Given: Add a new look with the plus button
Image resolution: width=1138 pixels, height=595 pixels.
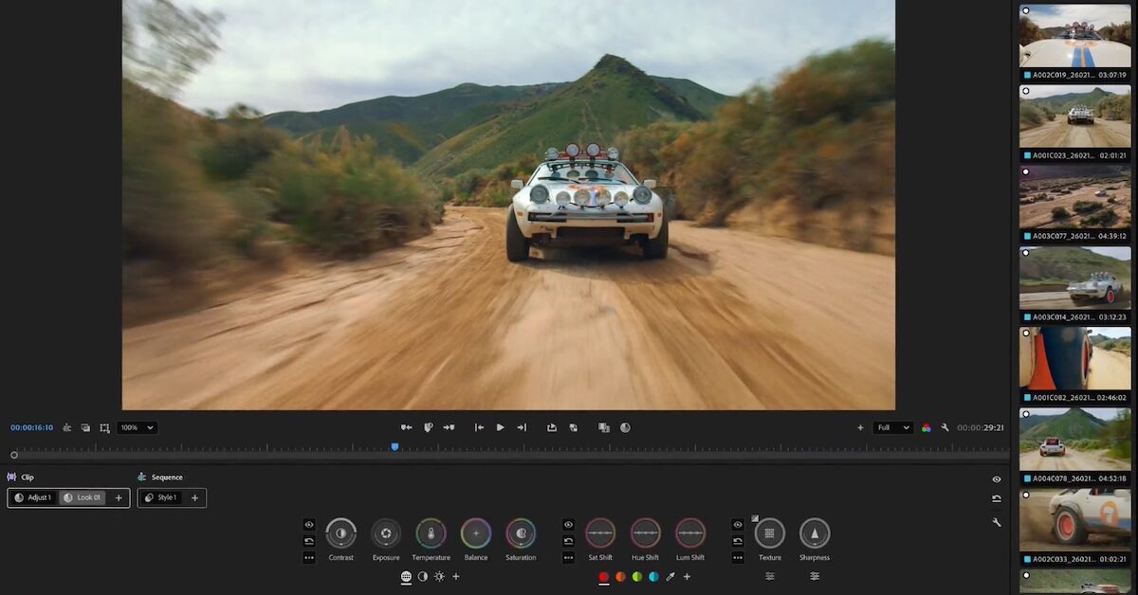Looking at the screenshot, I should [118, 497].
